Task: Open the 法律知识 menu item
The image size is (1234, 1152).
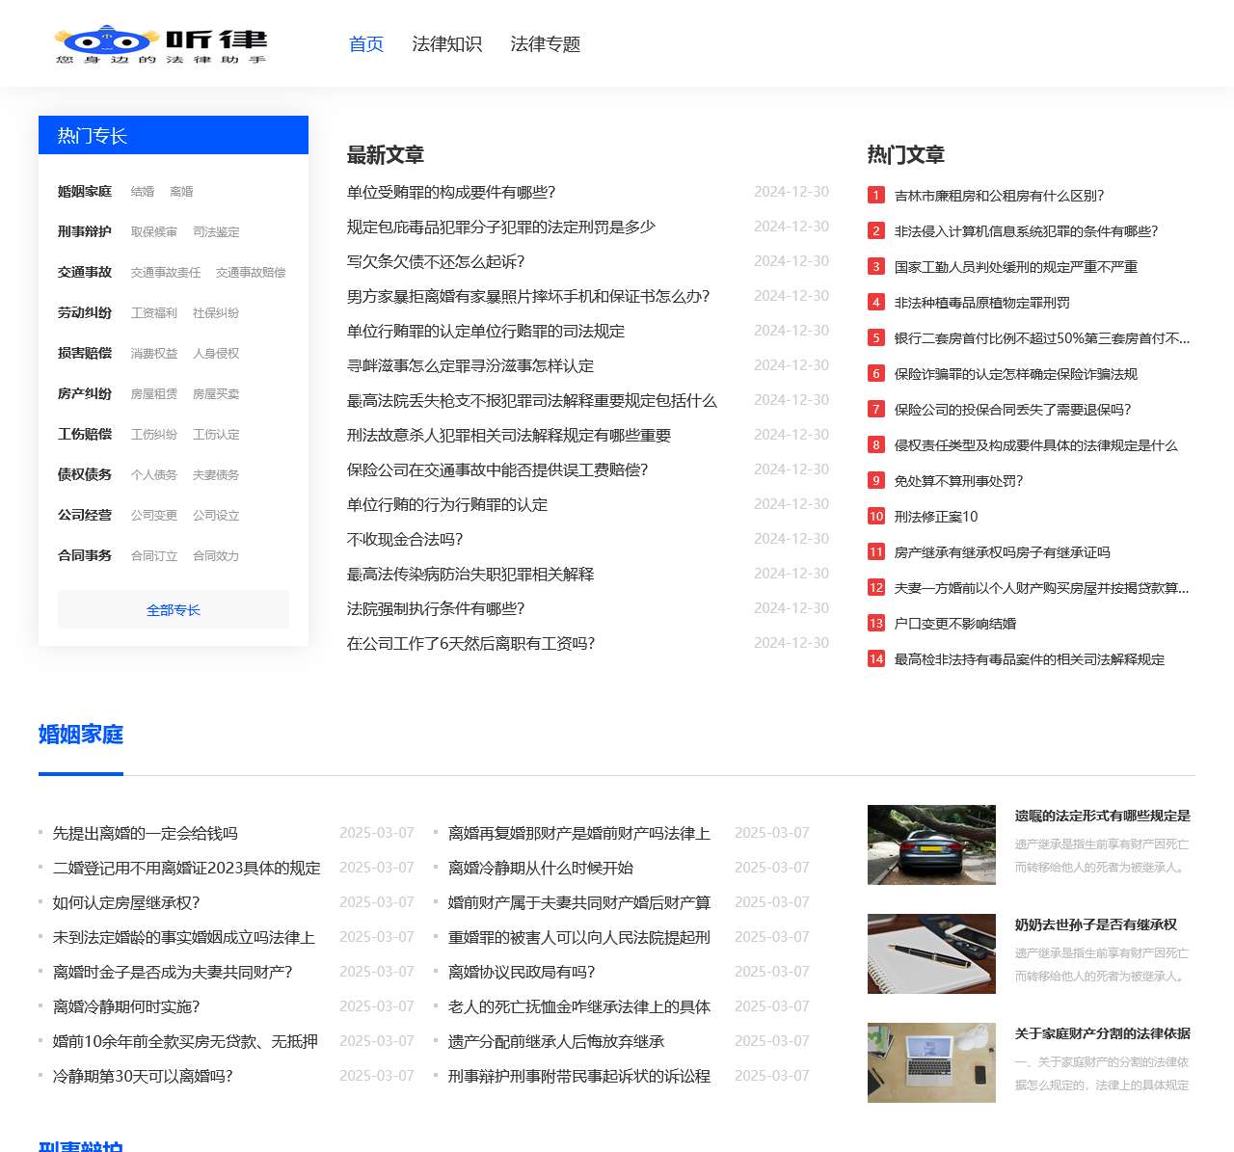Action: 447,43
